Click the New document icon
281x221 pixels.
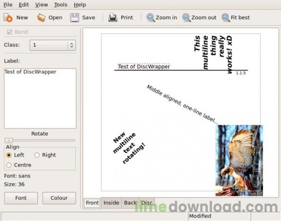(8, 17)
